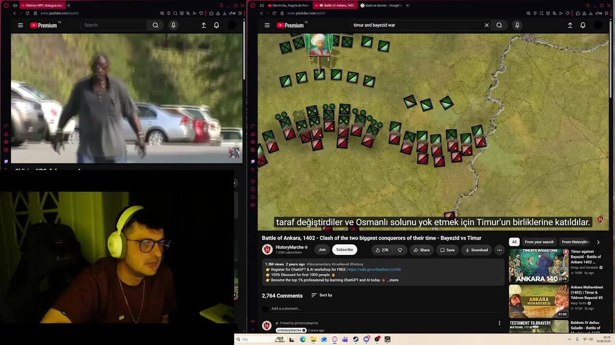The width and height of the screenshot is (615, 345).
Task: Open 'Ankara Muharebesi' video thumbnail
Action: coord(539,301)
